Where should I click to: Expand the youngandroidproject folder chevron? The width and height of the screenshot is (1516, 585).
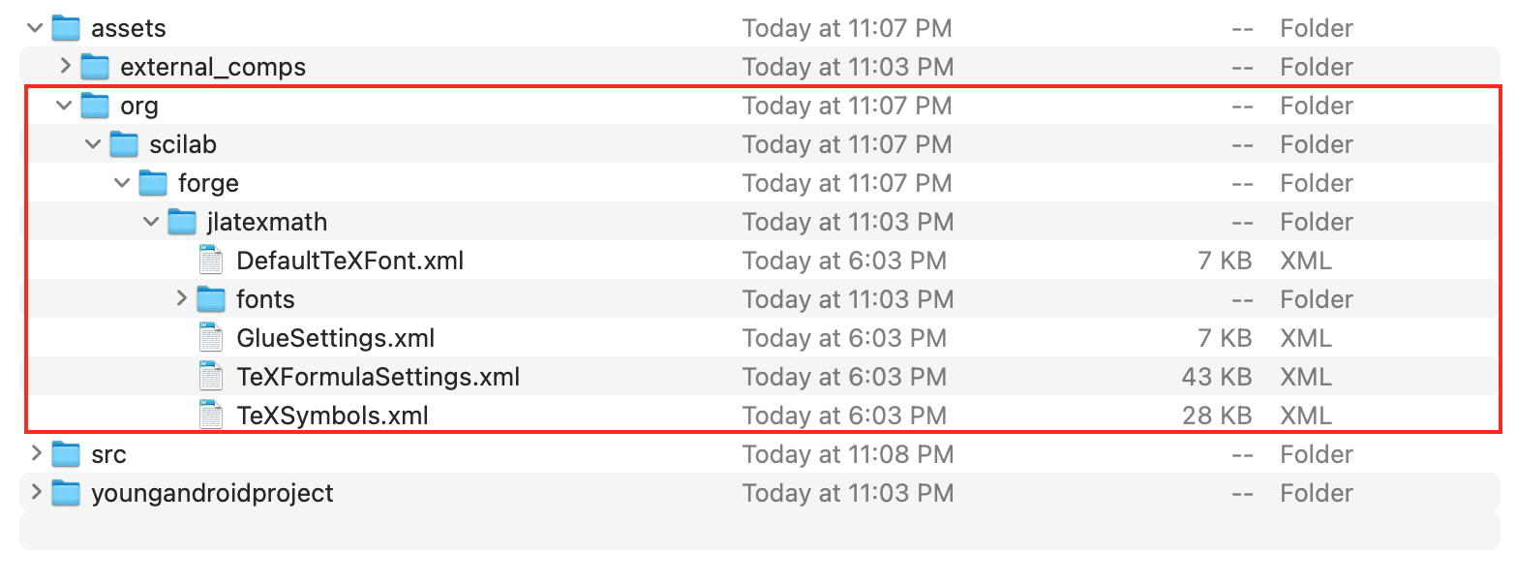[36, 493]
